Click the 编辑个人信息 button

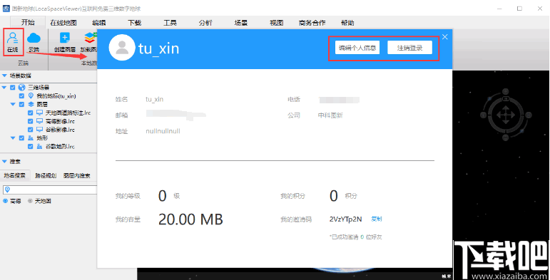357,48
